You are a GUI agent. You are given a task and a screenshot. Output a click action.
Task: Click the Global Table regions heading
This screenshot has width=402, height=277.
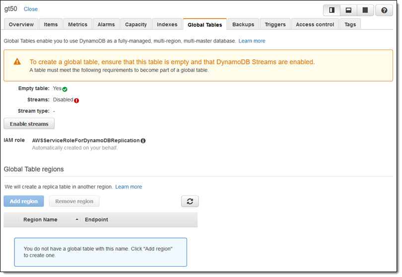coord(34,169)
